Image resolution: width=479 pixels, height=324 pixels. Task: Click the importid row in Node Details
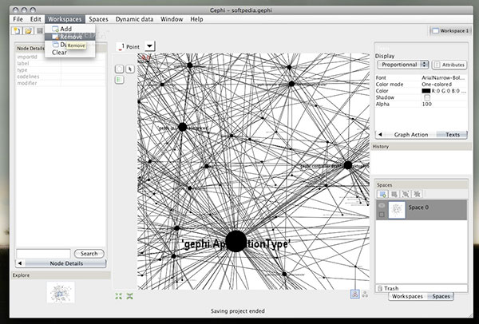[x=61, y=57]
